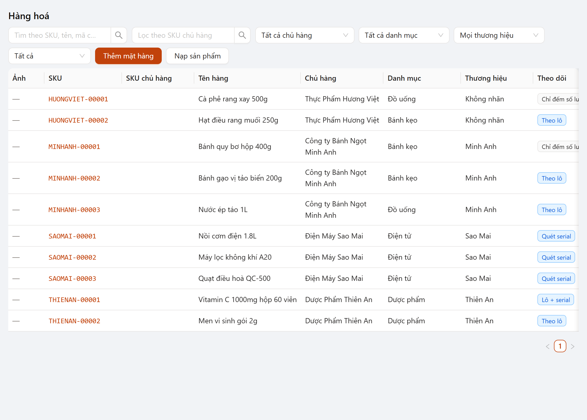587x420 pixels.
Task: Click the search icon for the owner SKU filter
Action: tap(242, 35)
